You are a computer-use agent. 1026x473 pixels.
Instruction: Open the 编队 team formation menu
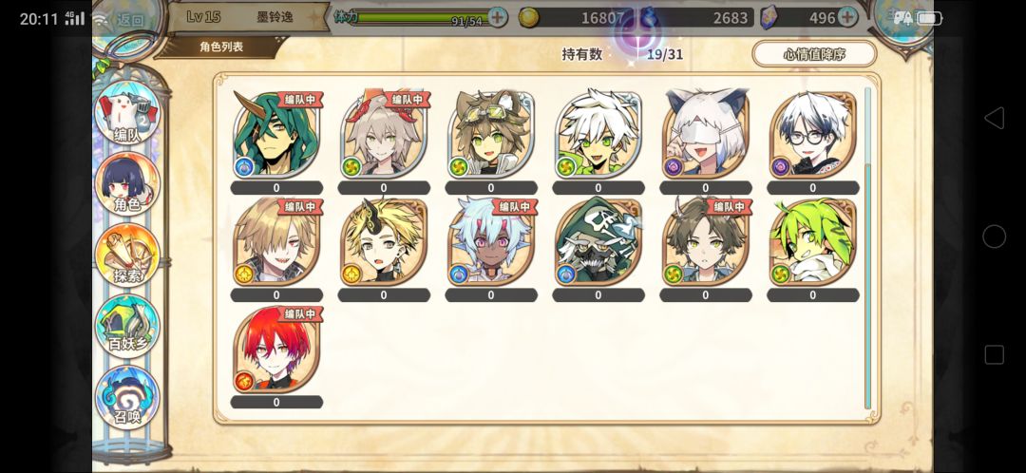coord(127,114)
